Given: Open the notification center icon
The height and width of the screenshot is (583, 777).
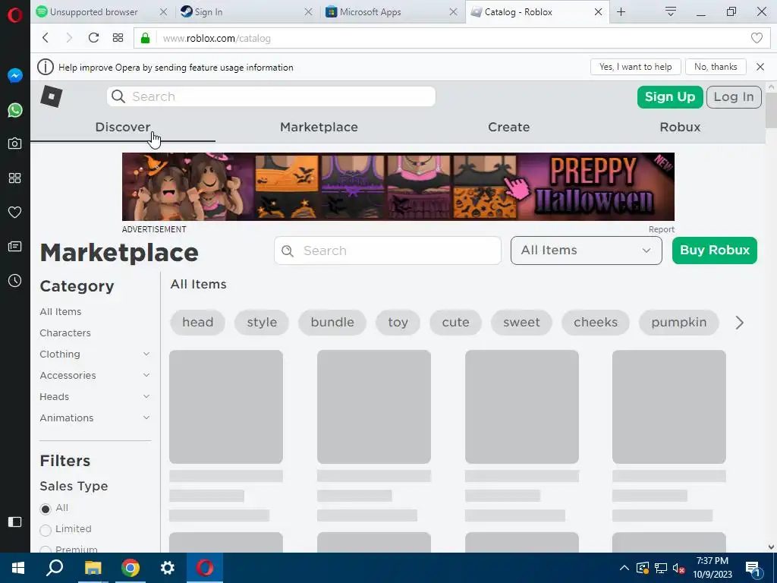Looking at the screenshot, I should pos(753,569).
